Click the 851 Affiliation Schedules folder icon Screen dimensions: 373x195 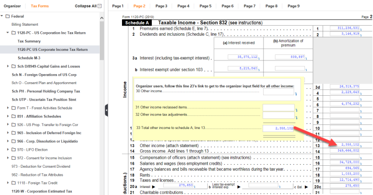14,116
